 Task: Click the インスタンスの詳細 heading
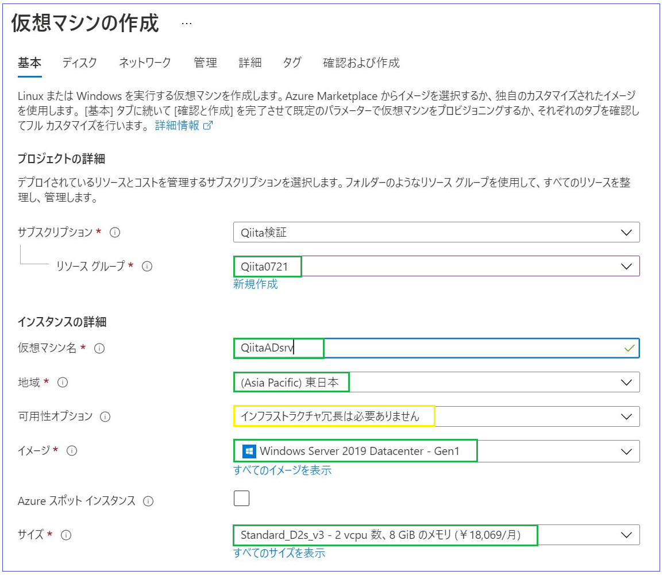point(62,322)
